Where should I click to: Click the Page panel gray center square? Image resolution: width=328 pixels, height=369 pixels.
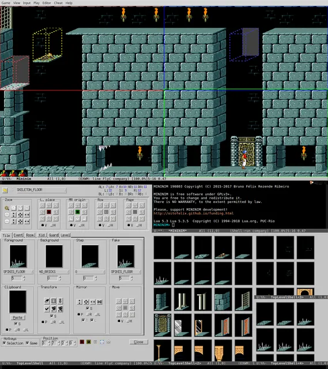click(135, 212)
